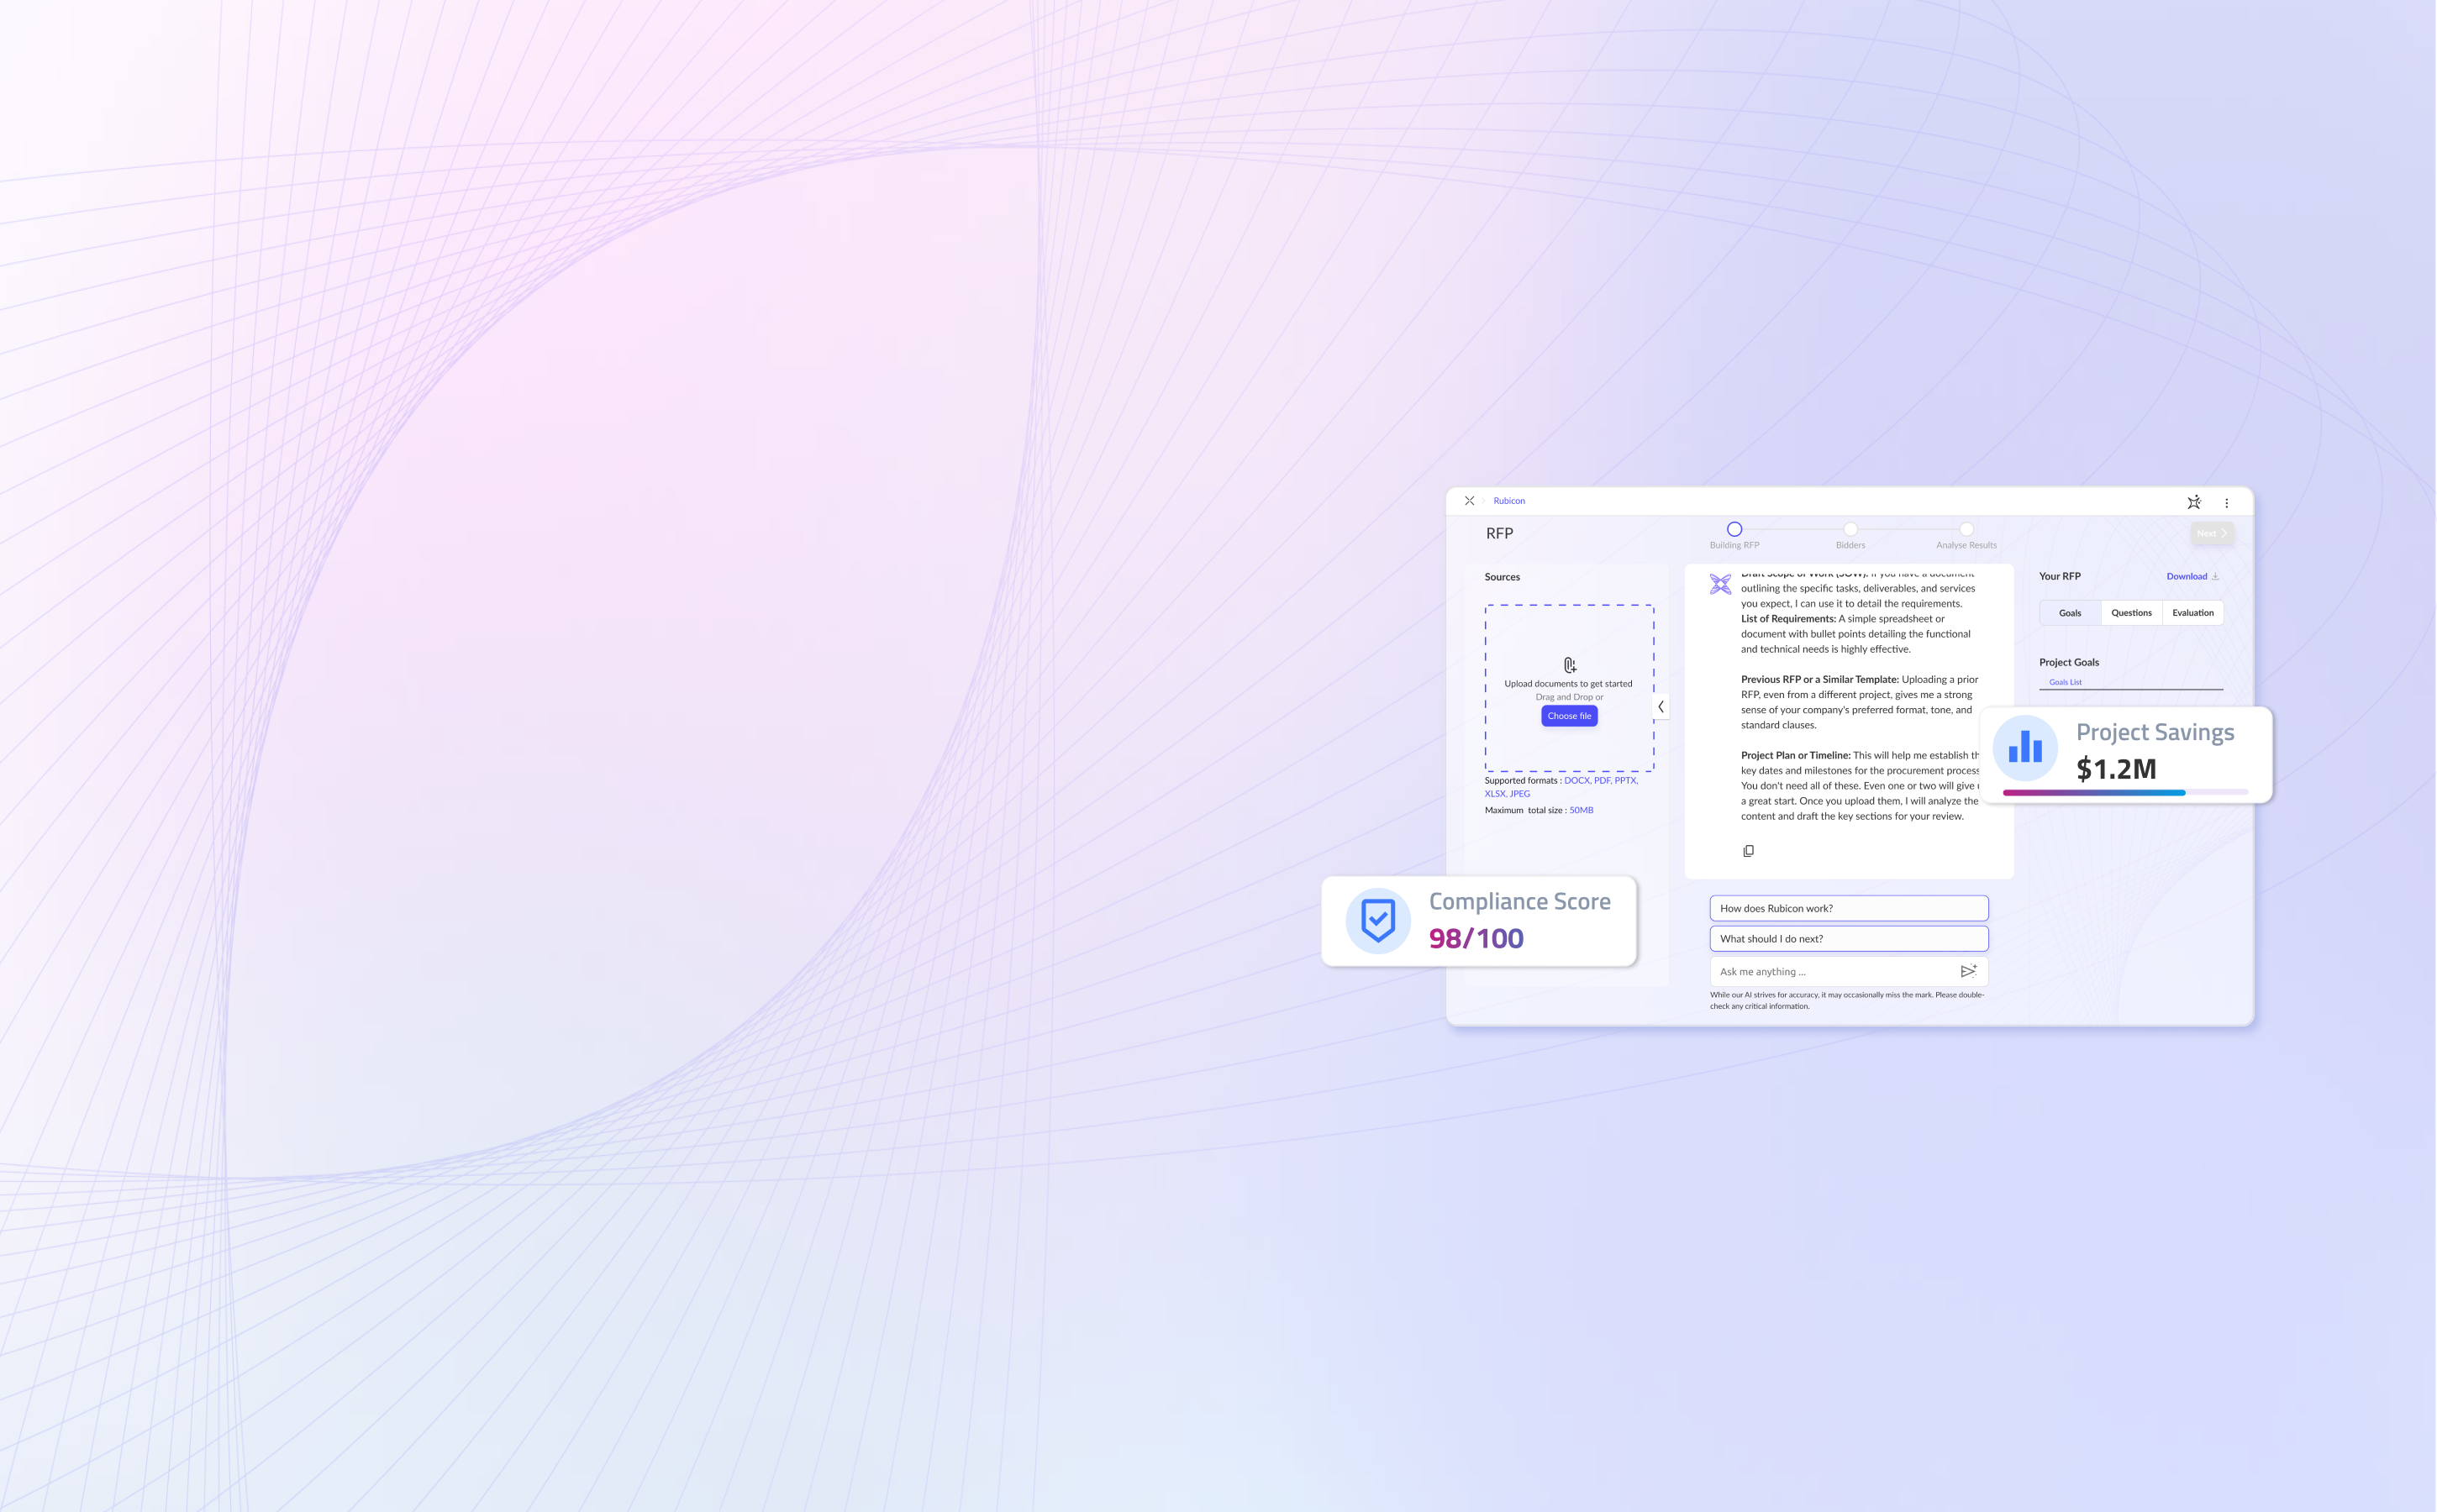The width and height of the screenshot is (2437, 1512).
Task: Click the 'Project Plan or Timeline:' bold text
Action: [1796, 756]
